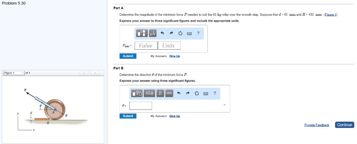Click the Value input field for Pmin
This screenshot has width=357, height=144.
146,45
